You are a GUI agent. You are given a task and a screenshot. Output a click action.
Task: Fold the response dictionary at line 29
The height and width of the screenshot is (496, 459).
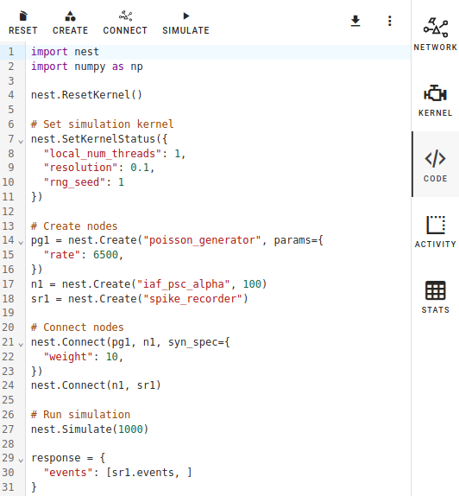coord(21,461)
